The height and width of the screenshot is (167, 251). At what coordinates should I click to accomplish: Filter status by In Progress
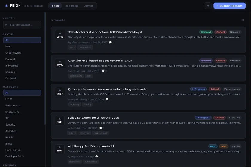[x=22, y=66]
